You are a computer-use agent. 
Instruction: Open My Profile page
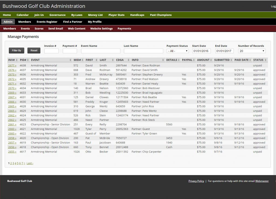coord(95,22)
